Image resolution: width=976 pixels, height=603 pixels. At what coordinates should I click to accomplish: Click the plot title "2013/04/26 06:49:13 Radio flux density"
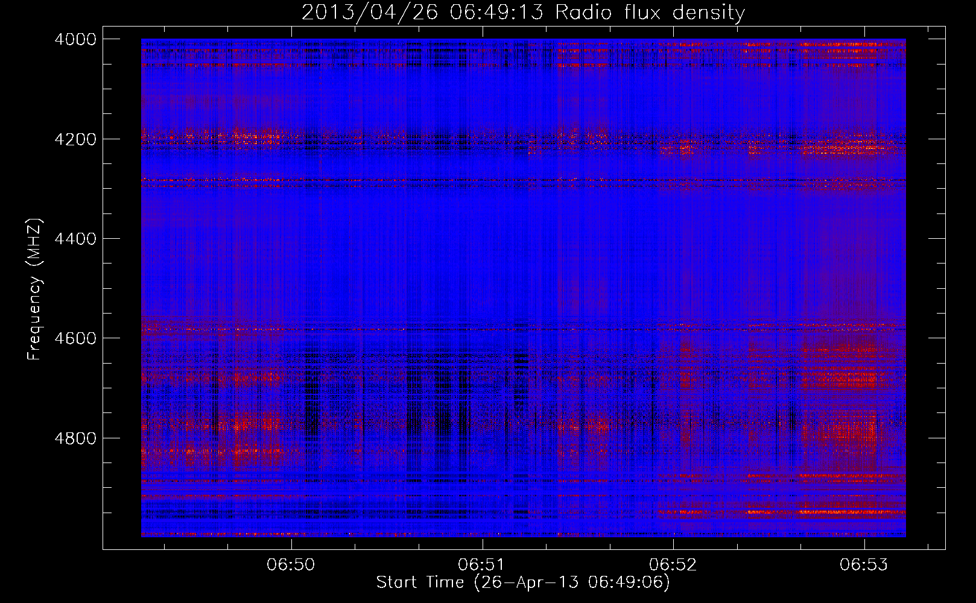(523, 13)
